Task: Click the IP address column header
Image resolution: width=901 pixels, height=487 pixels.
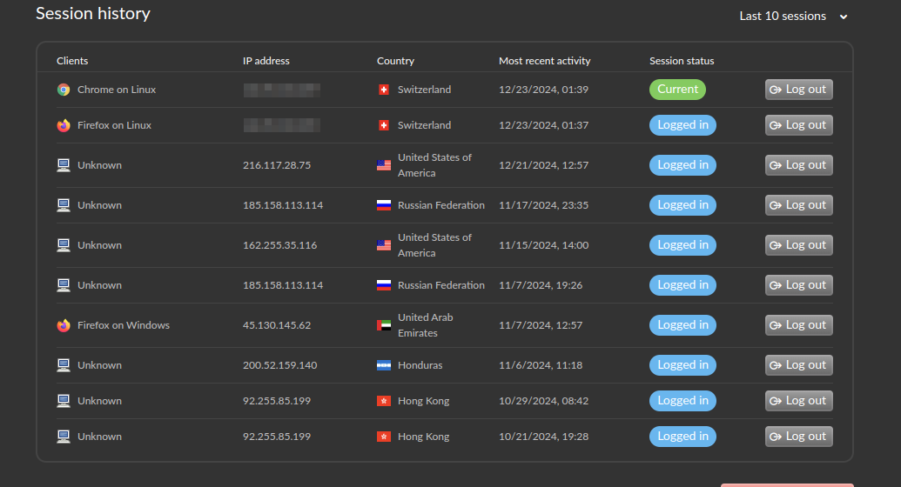Action: 266,61
